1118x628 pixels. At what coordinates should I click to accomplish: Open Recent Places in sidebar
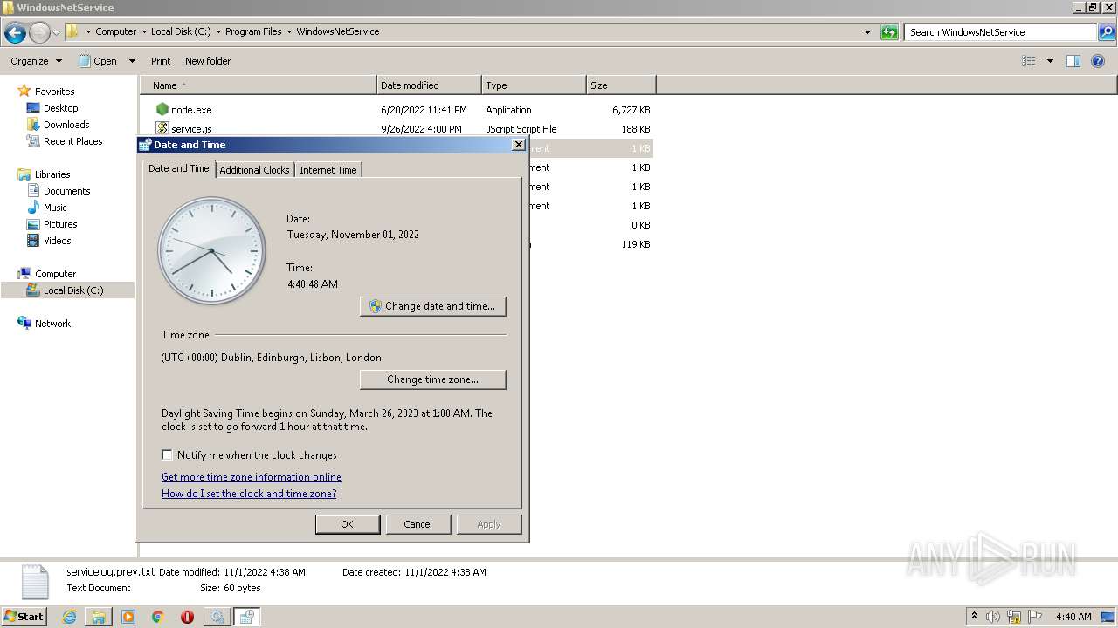tap(72, 141)
